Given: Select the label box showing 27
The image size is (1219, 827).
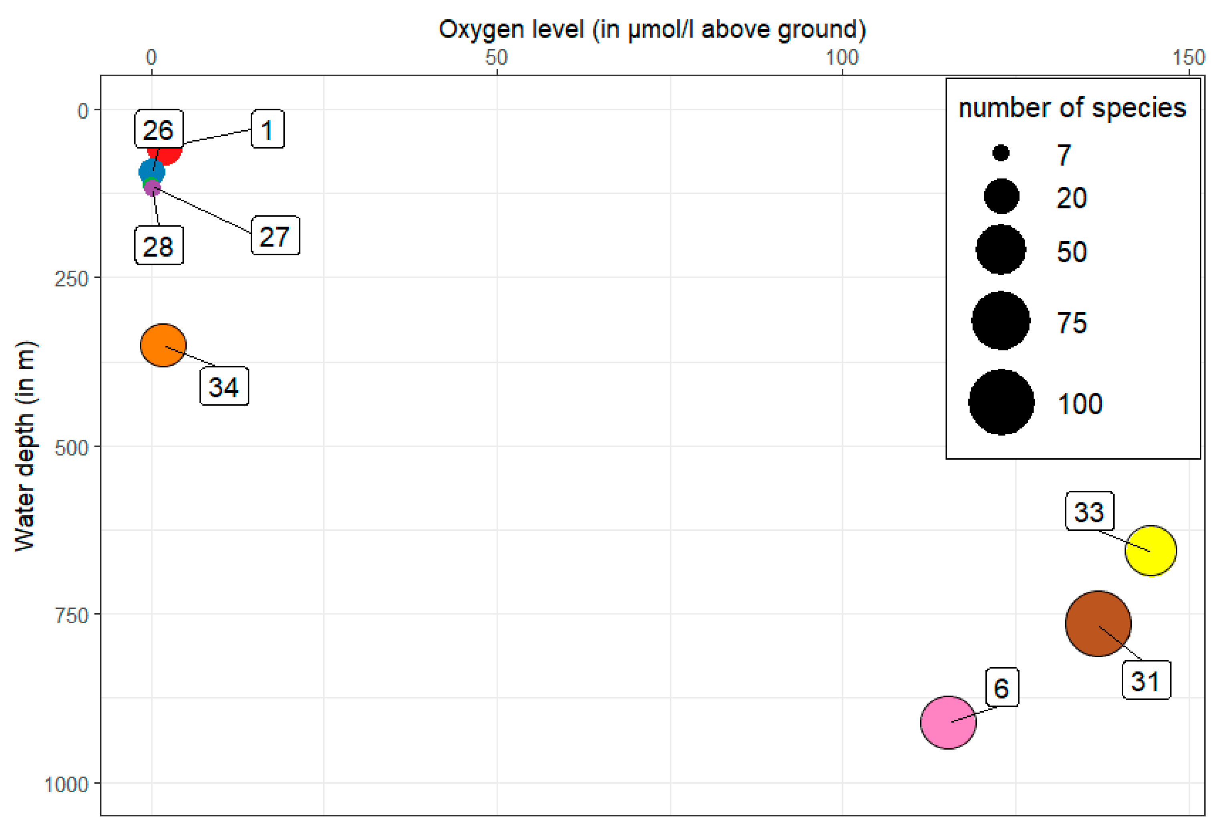Looking at the screenshot, I should coord(276,235).
